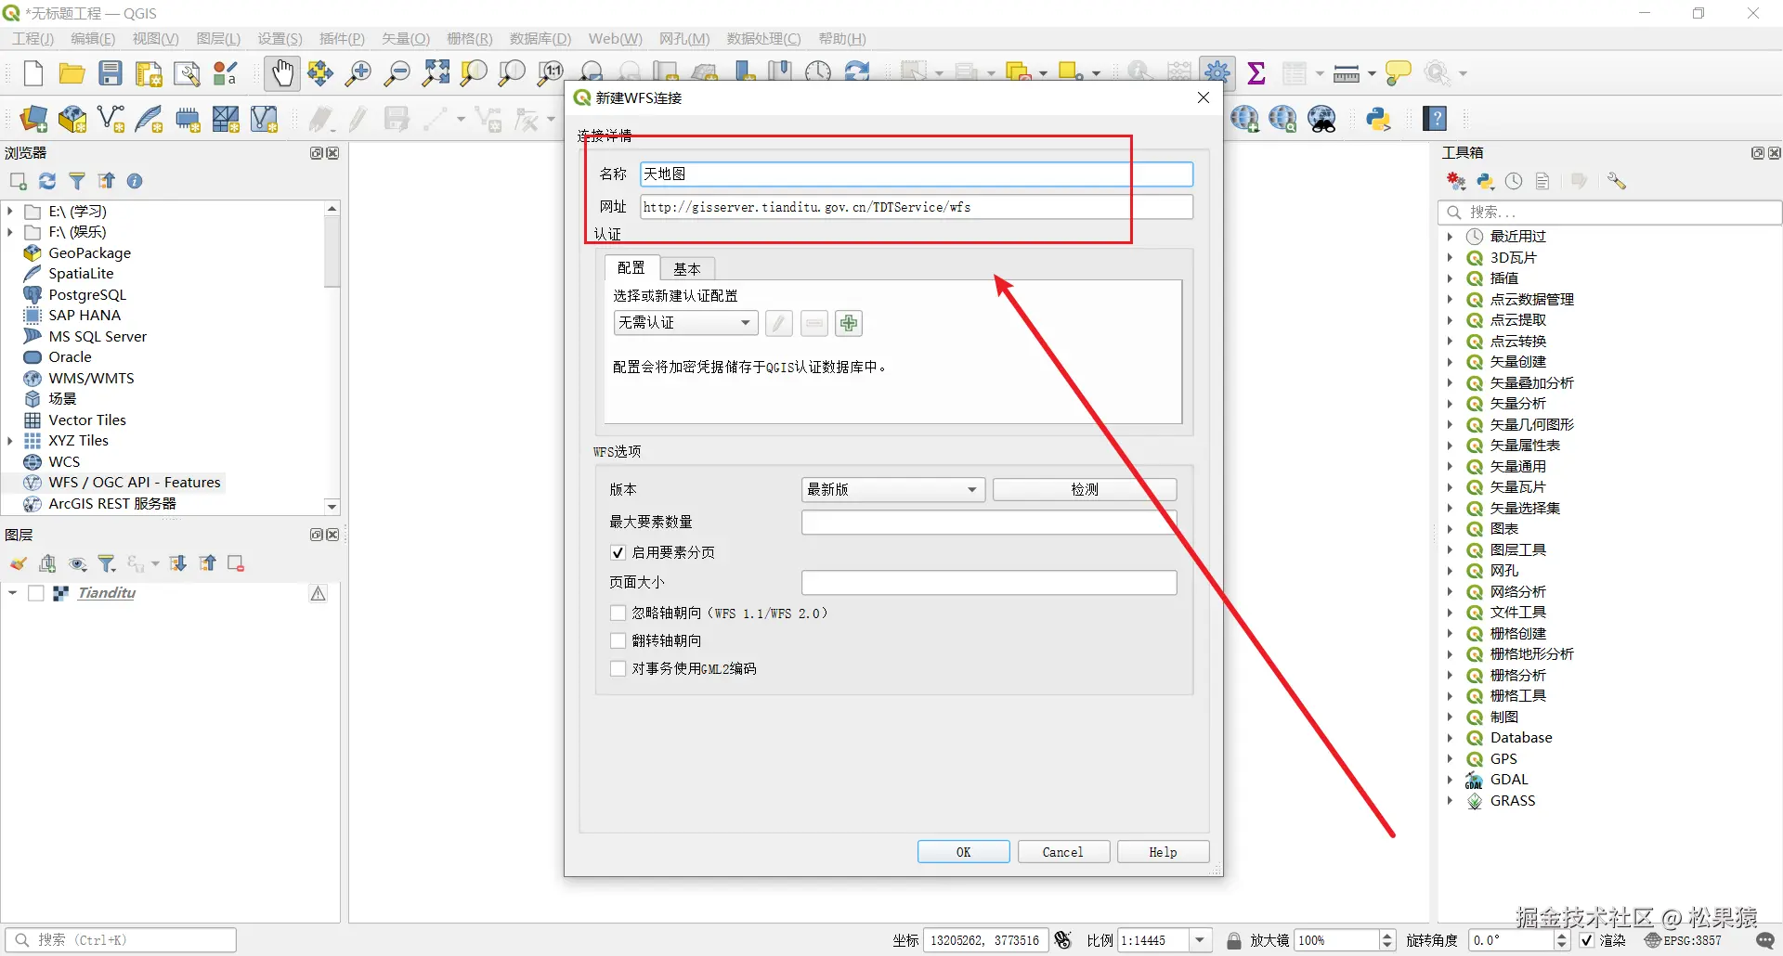Open 数据处理(C) menu
The width and height of the screenshot is (1783, 956).
coord(763,38)
